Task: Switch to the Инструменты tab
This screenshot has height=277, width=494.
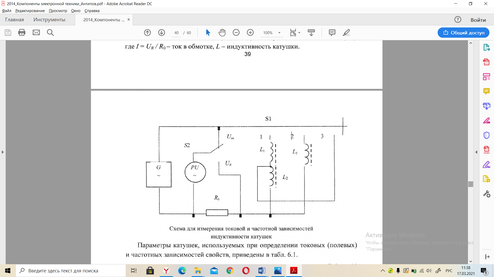Action: [49, 20]
